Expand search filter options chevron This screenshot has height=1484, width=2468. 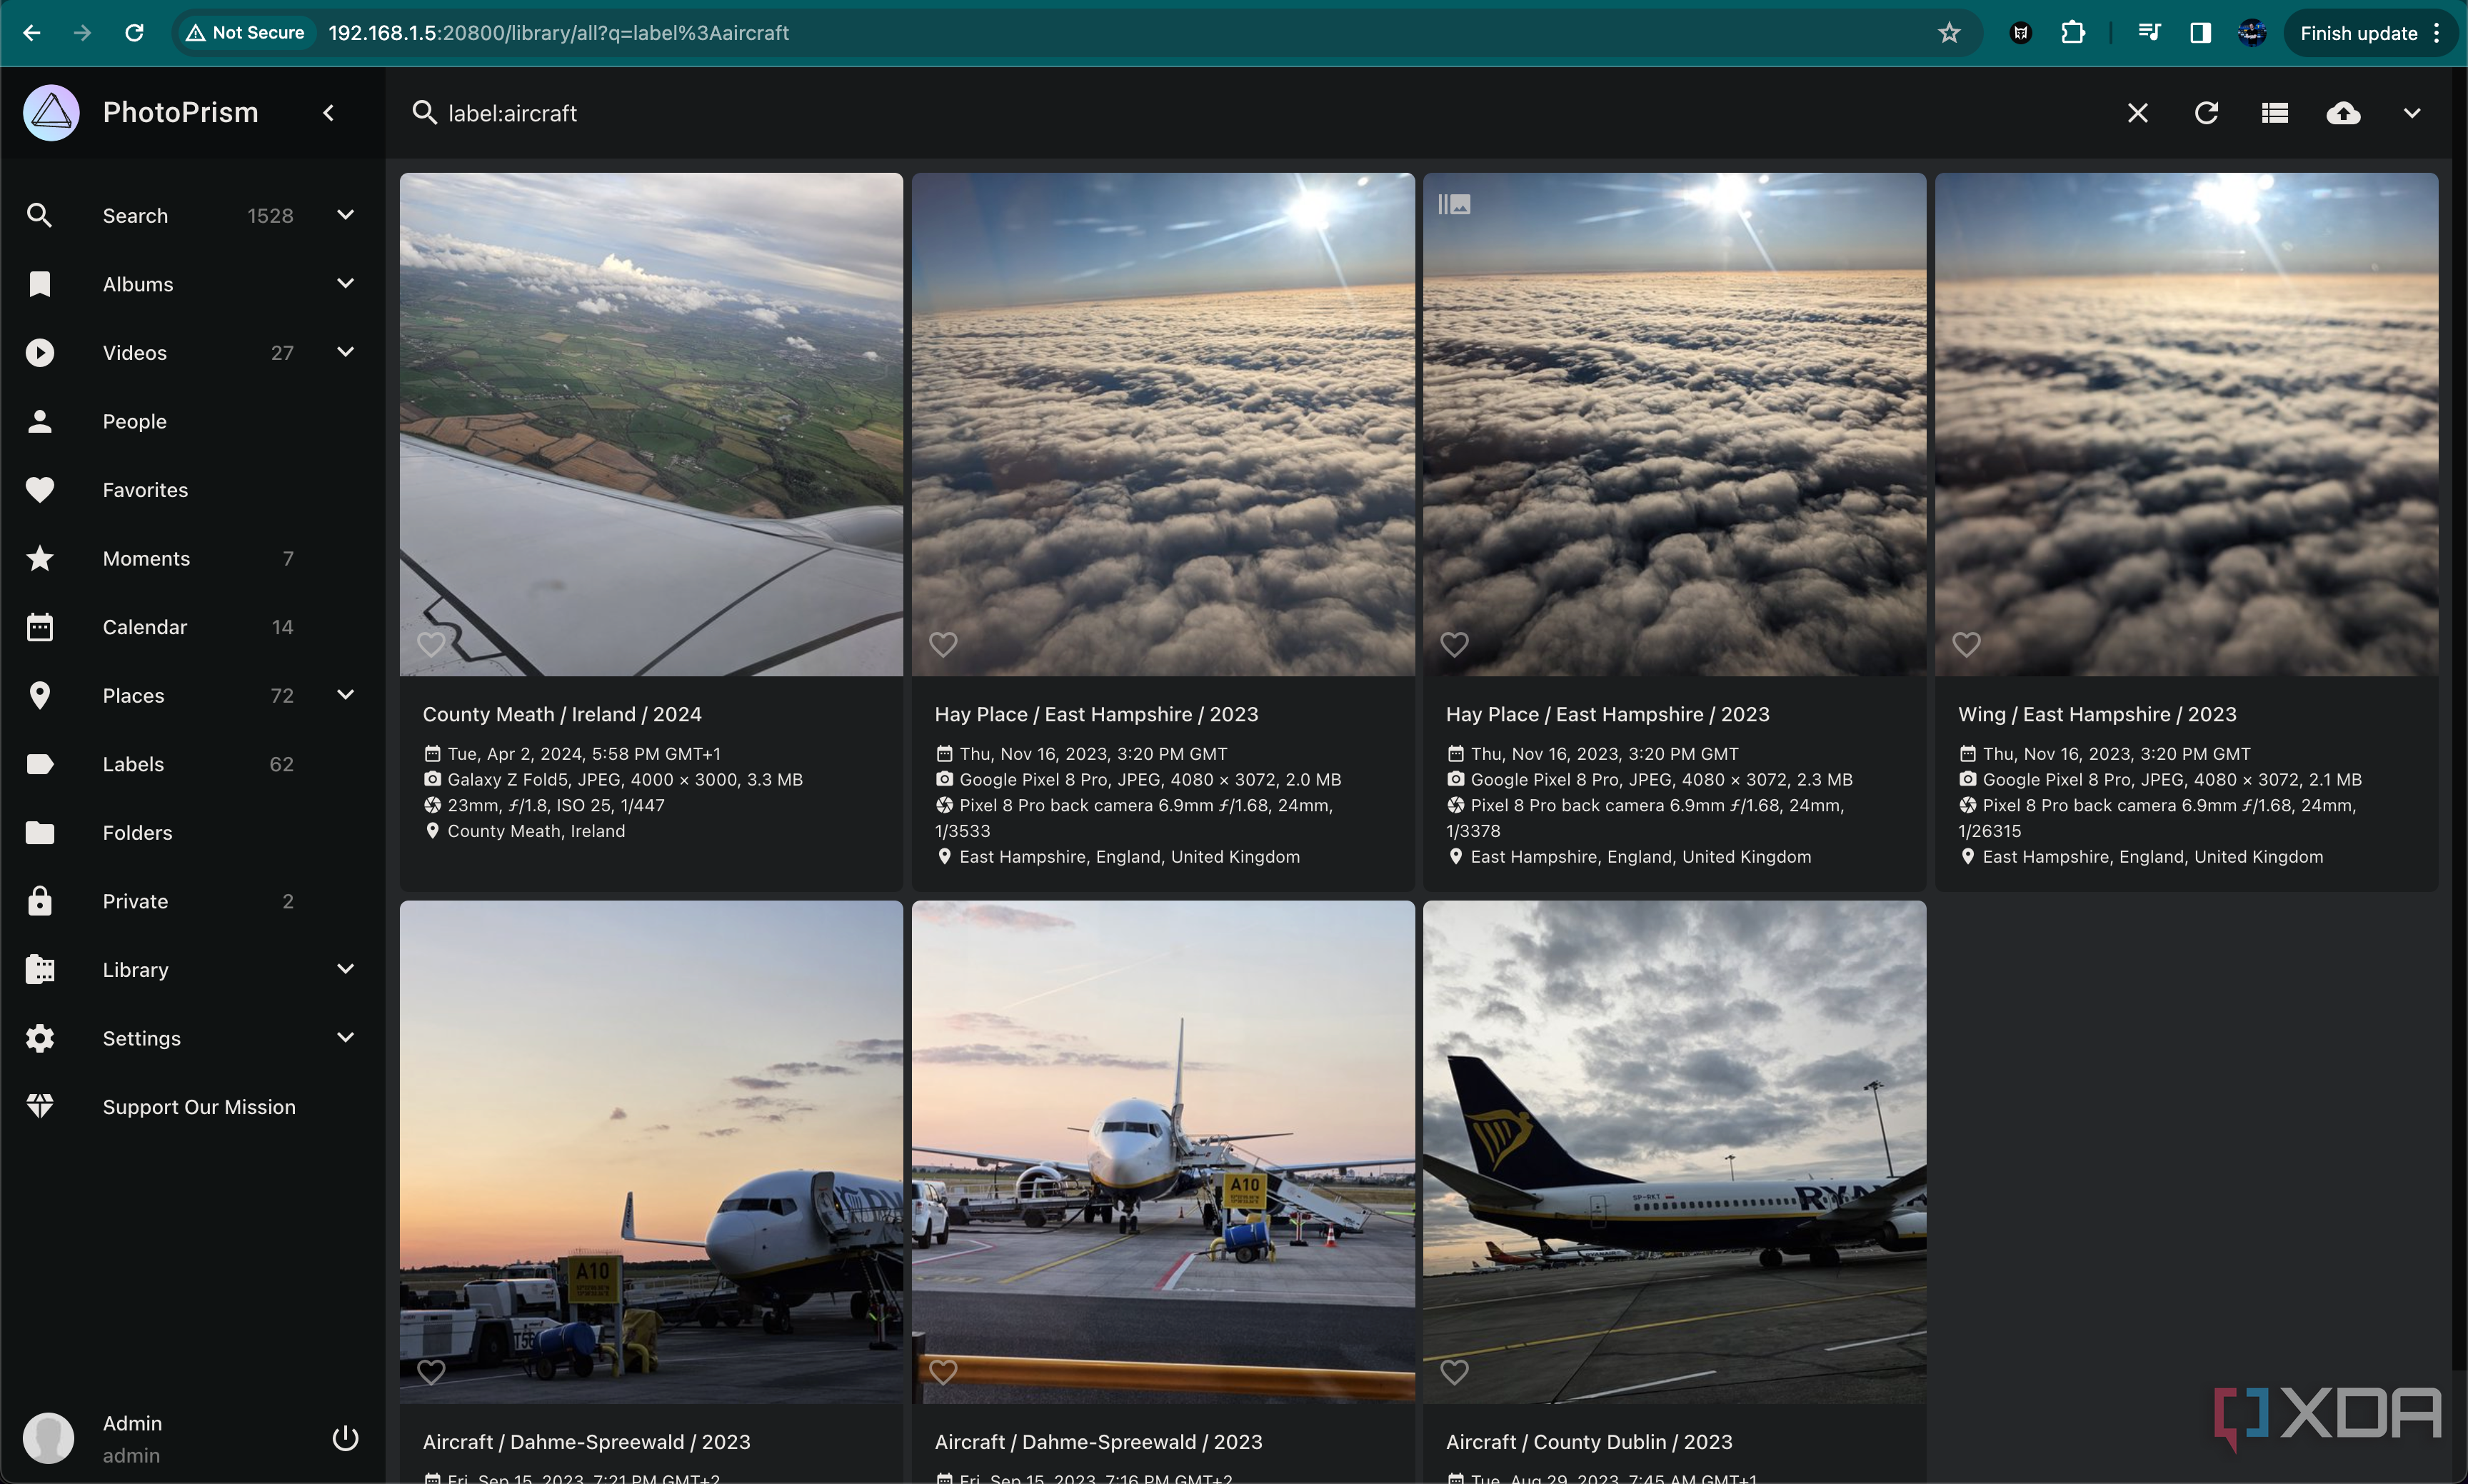coord(2411,113)
